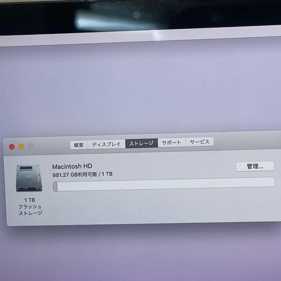281x281 pixels.
Task: Switch to the ストレージ tab
Action: pyautogui.click(x=142, y=142)
